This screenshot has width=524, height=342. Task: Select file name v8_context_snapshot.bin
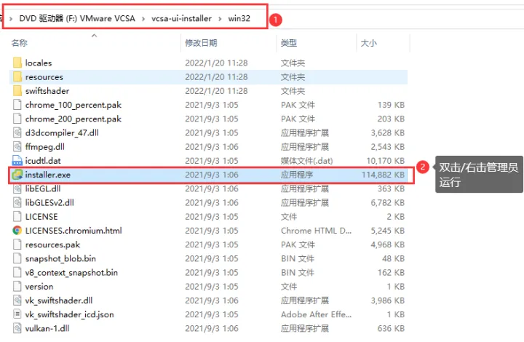tap(71, 273)
